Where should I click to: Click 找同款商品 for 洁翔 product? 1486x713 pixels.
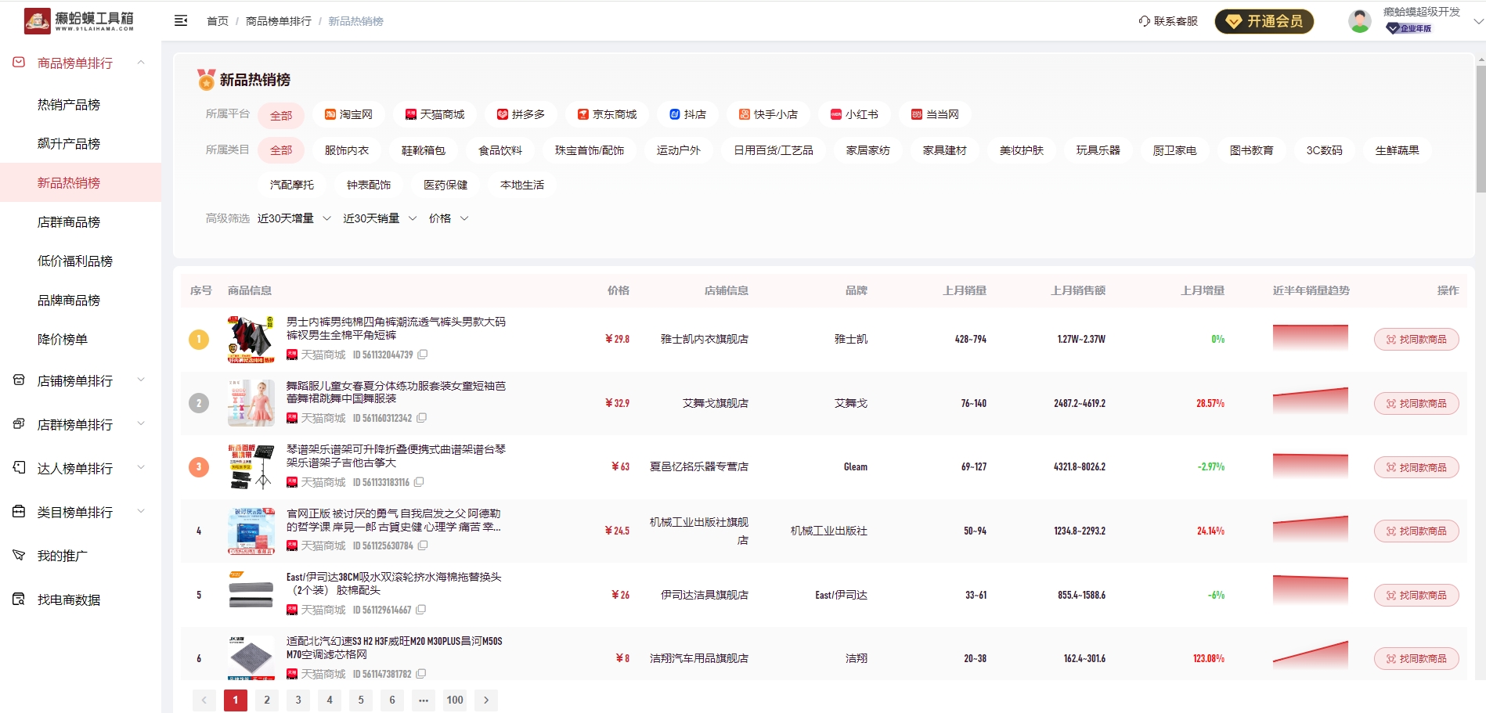1416,659
